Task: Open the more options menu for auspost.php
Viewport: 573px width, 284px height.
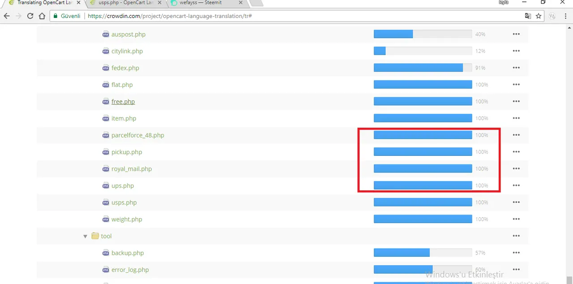Action: [x=516, y=34]
